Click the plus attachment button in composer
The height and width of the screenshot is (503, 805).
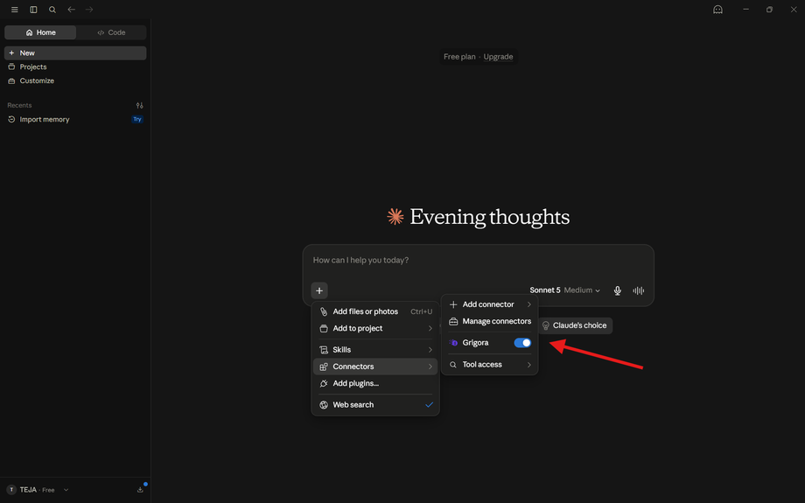coord(319,290)
